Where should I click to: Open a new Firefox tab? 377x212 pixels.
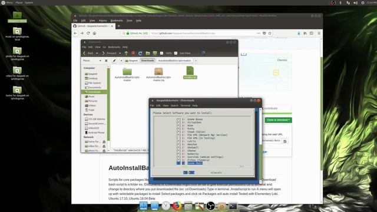pos(118,26)
